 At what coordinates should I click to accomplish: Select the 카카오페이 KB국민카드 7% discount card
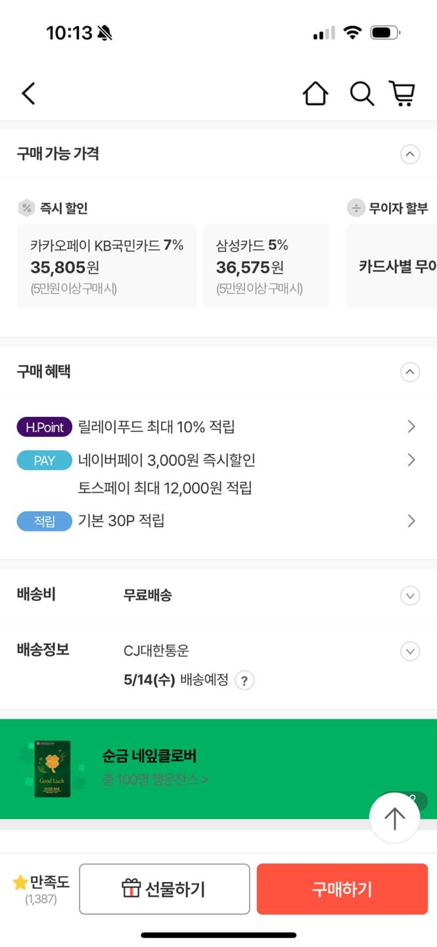point(106,266)
